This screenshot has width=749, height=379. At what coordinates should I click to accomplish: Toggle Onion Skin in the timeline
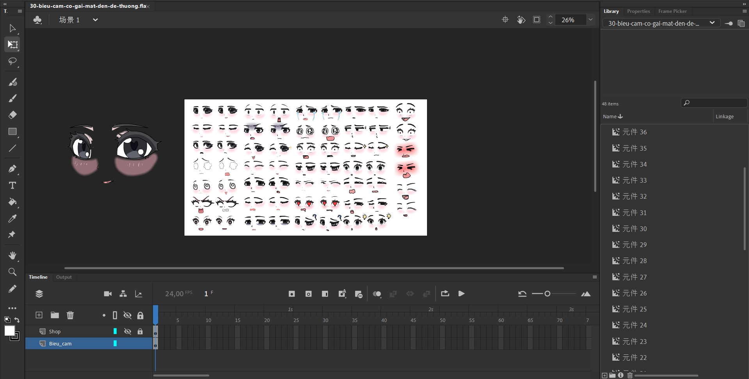377,294
